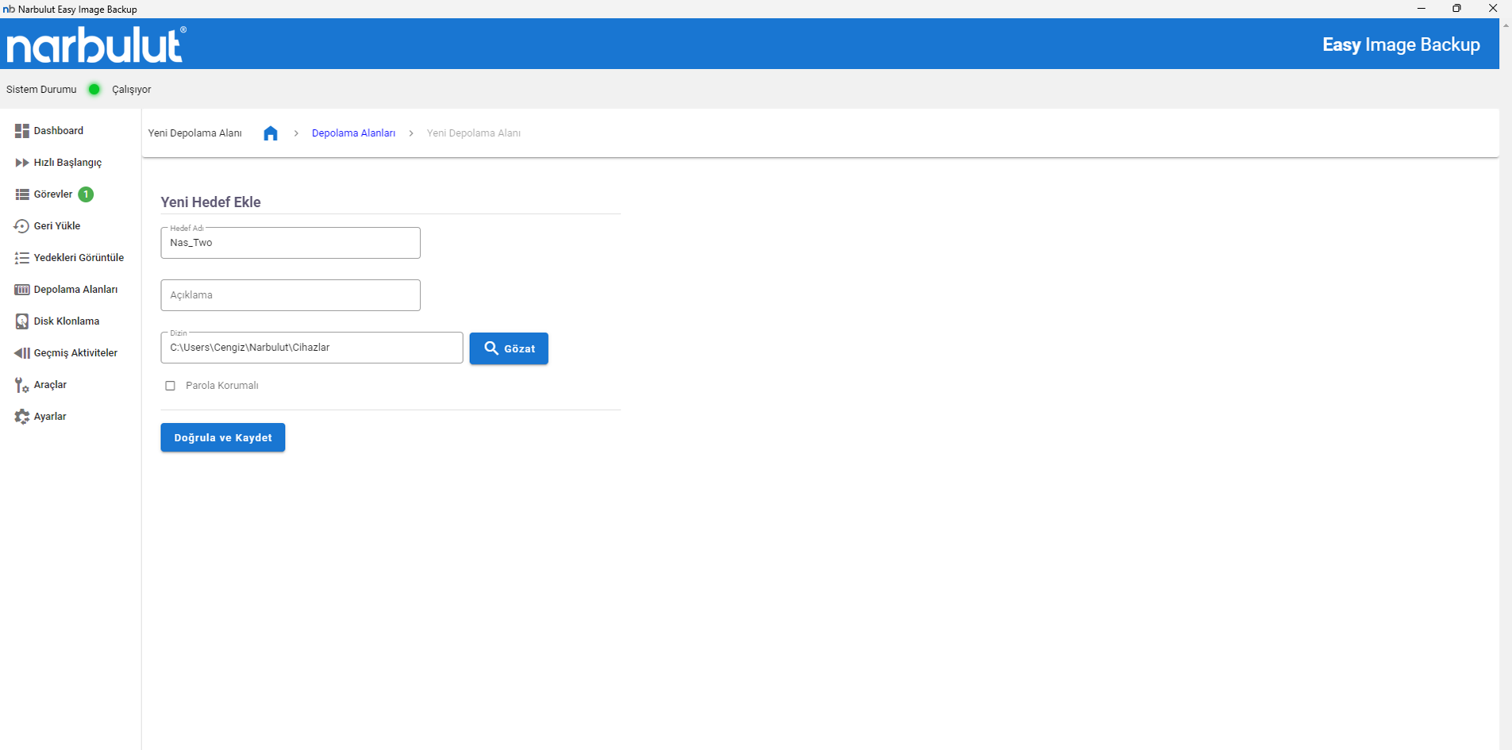Click the Yedekleri Görüntüle list icon
Image resolution: width=1512 pixels, height=750 pixels.
[21, 258]
